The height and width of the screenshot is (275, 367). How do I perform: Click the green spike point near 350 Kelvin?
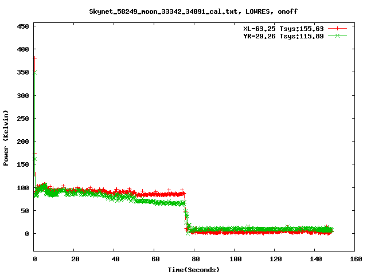pos(34,73)
